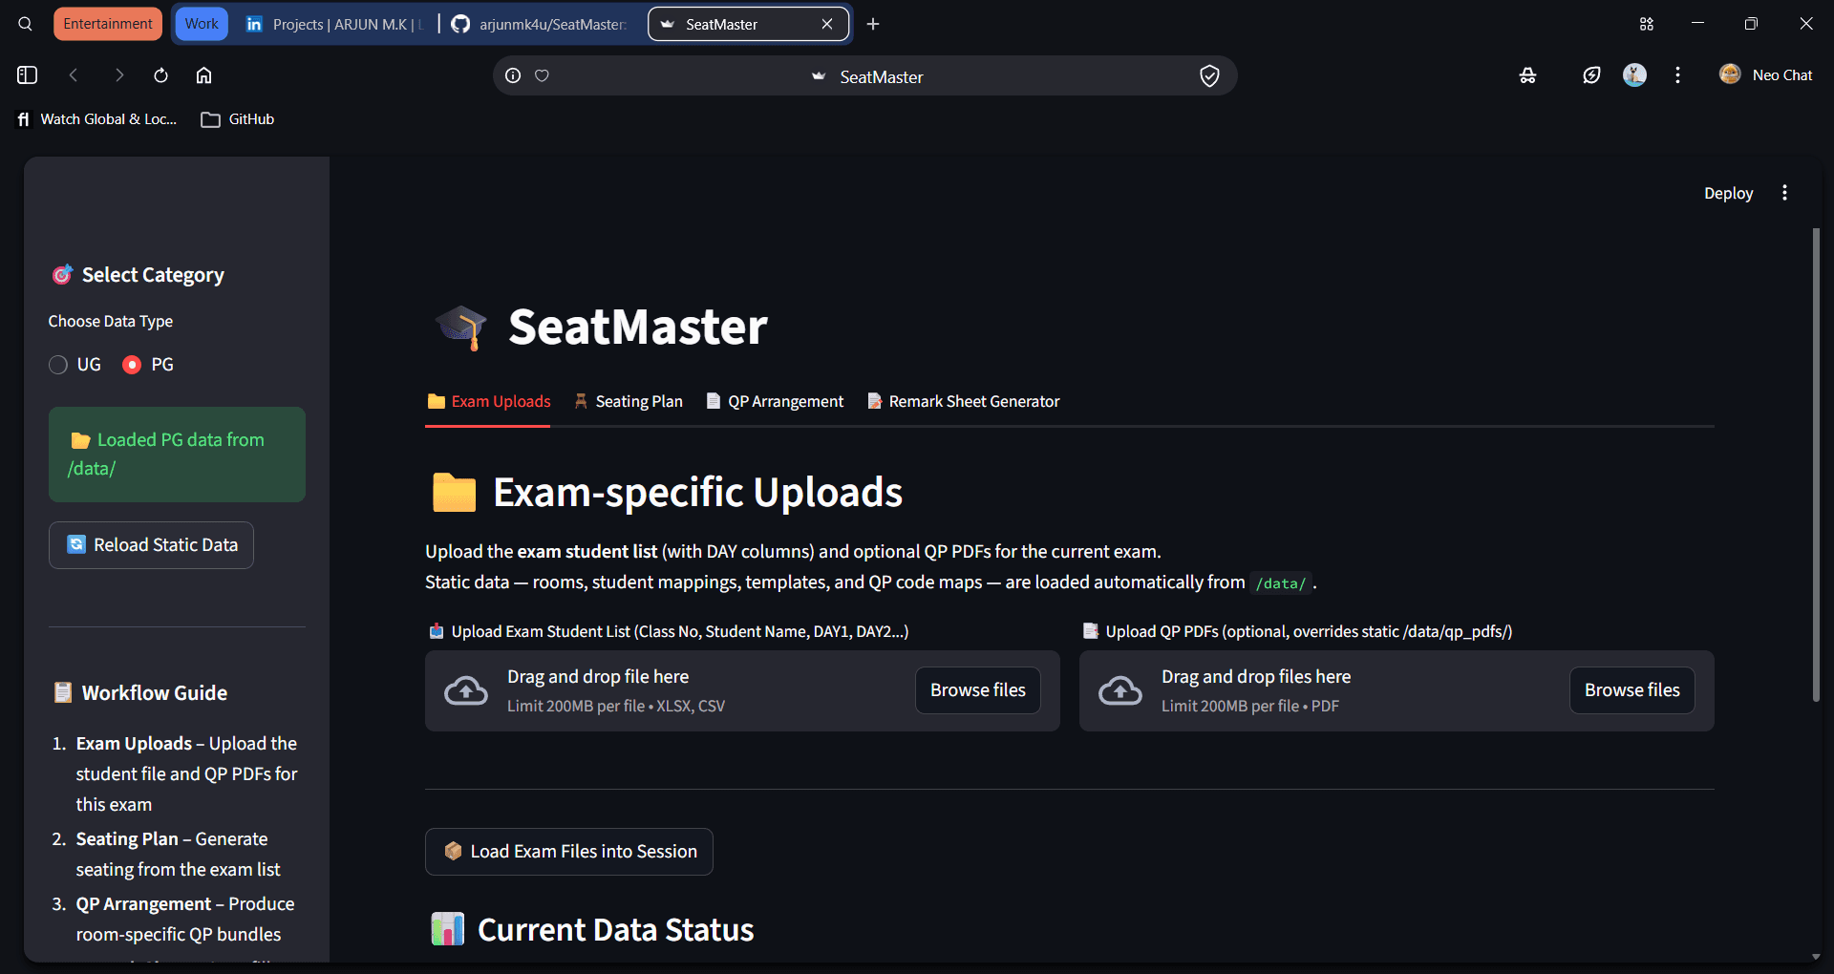
Task: Browse files for QP PDFs upload
Action: point(1631,690)
